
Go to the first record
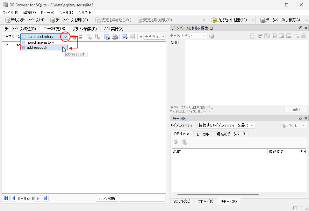6,198
